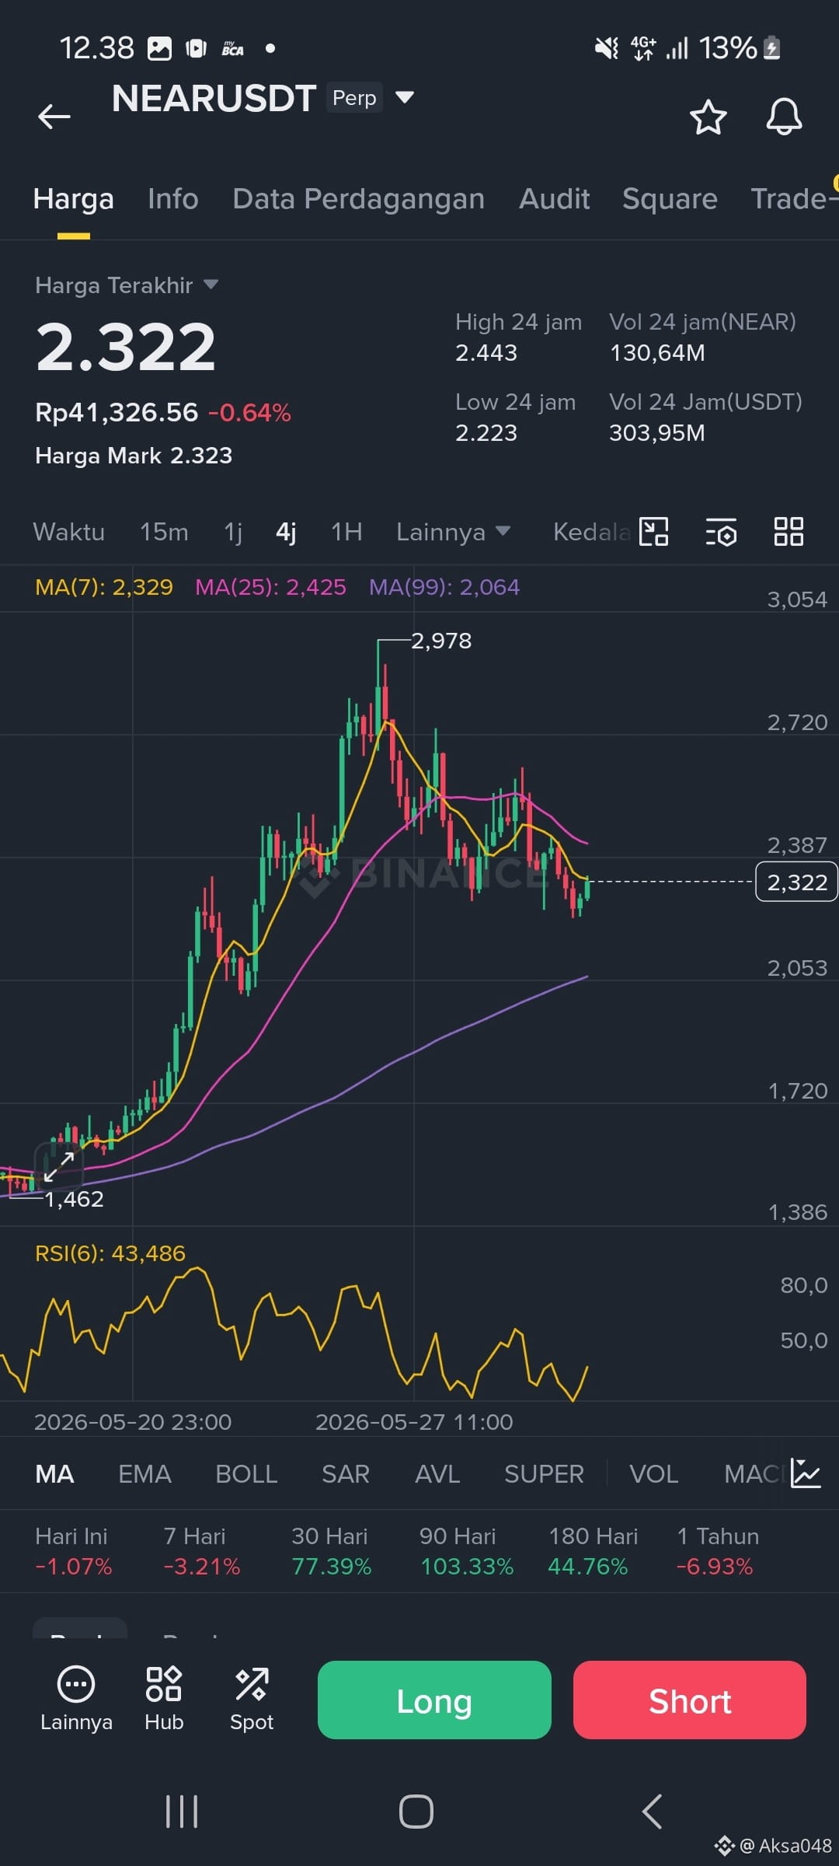The height and width of the screenshot is (1866, 839).
Task: Tap the current price tag 2,322 on axis
Action: pyautogui.click(x=796, y=882)
